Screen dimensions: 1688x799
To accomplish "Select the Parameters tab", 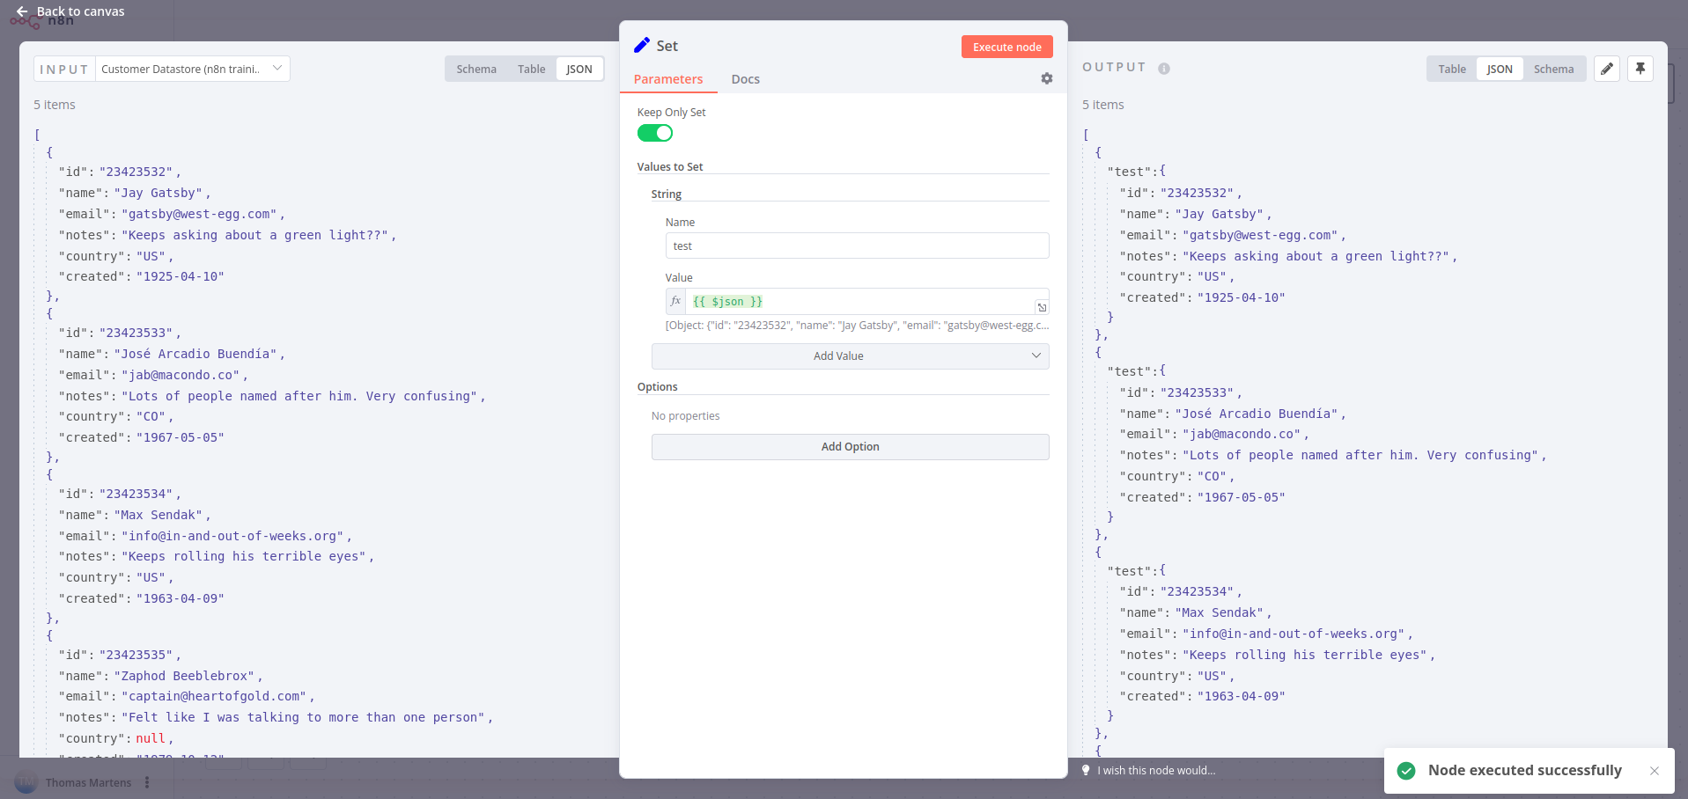I will 667,79.
